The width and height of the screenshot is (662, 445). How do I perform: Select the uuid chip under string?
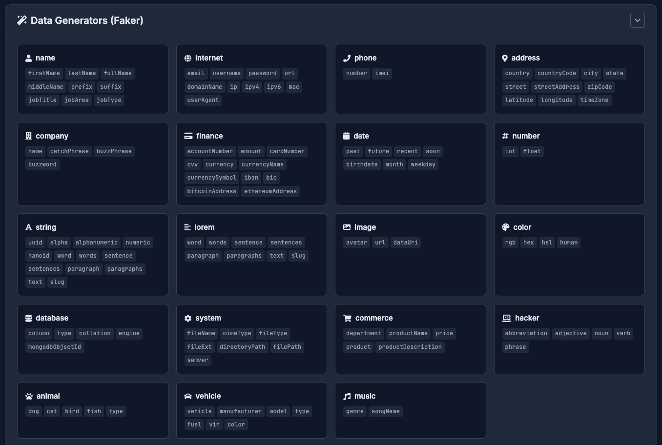pos(35,243)
